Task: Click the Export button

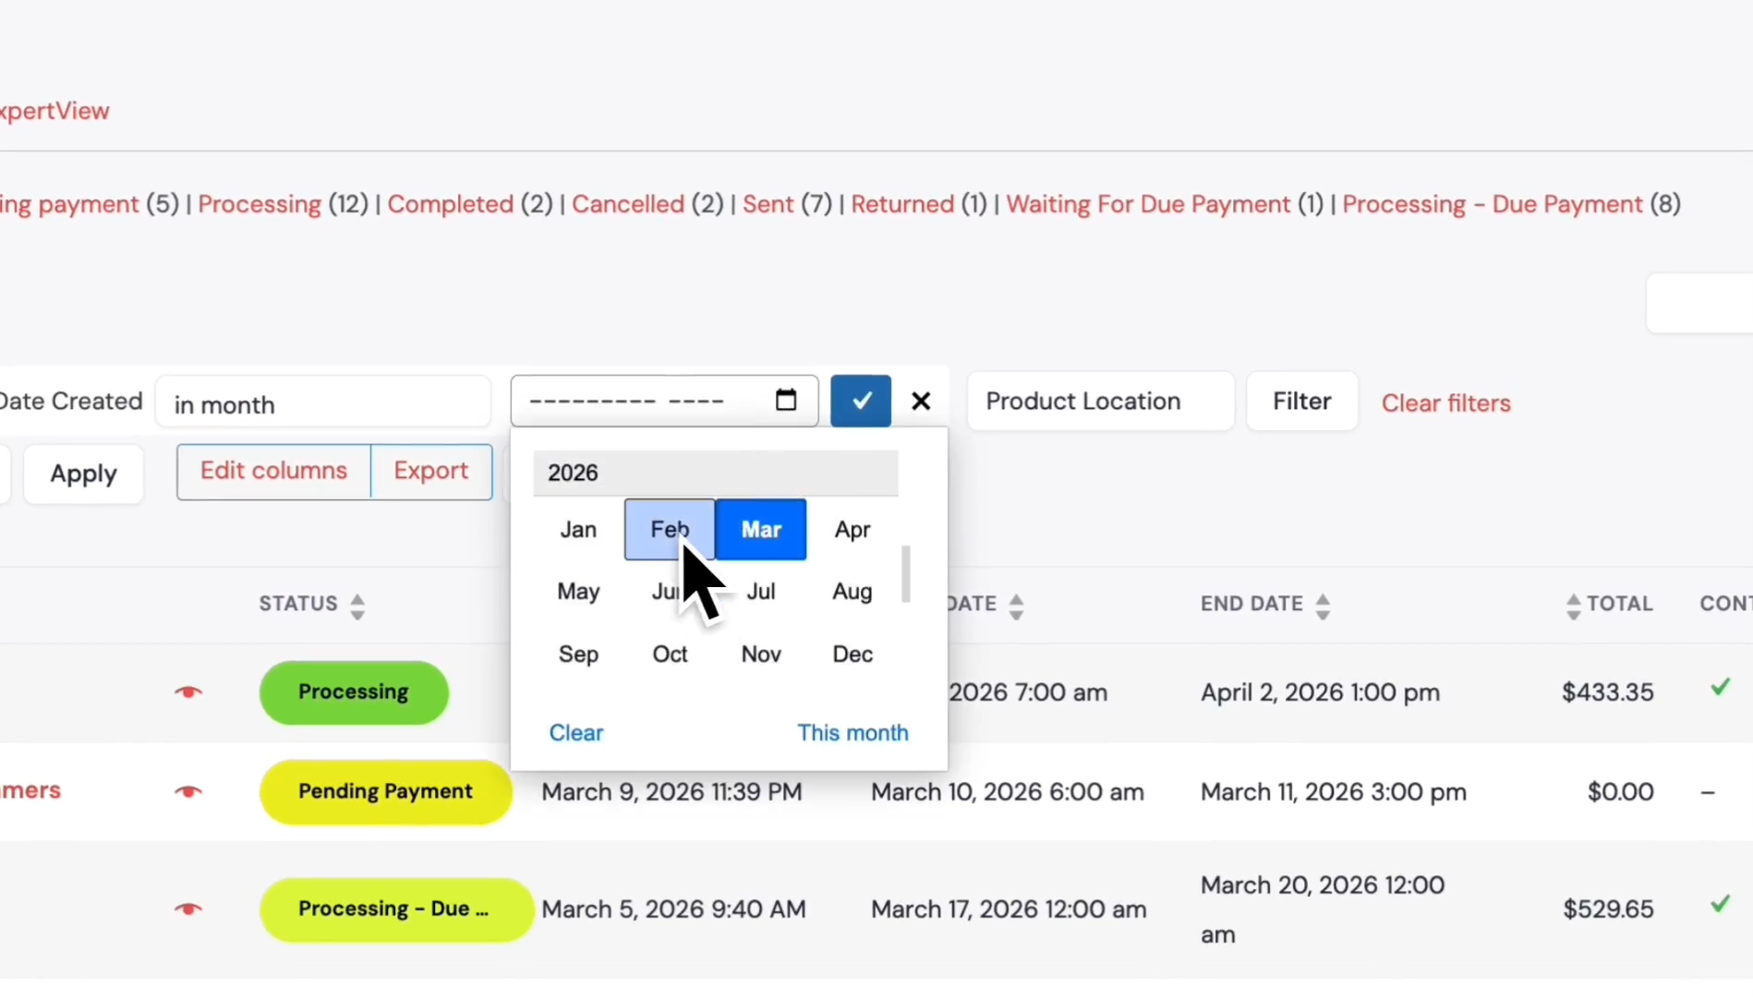Action: tap(431, 471)
